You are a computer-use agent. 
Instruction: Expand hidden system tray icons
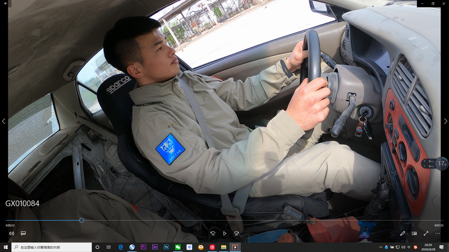[x=381, y=247]
